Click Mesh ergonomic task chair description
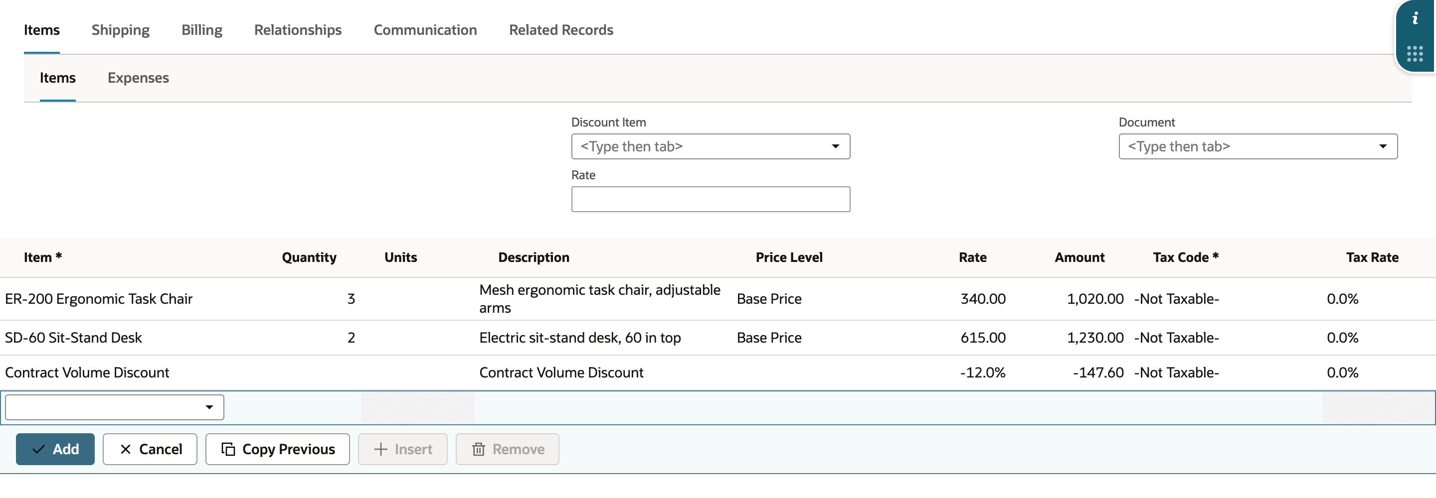Image resolution: width=1436 pixels, height=498 pixels. [x=600, y=299]
